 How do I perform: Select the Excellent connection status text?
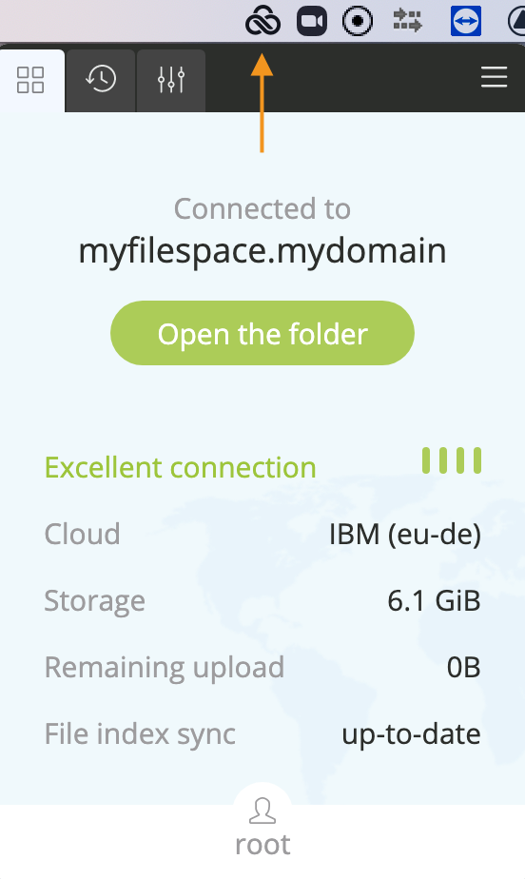pyautogui.click(x=181, y=467)
